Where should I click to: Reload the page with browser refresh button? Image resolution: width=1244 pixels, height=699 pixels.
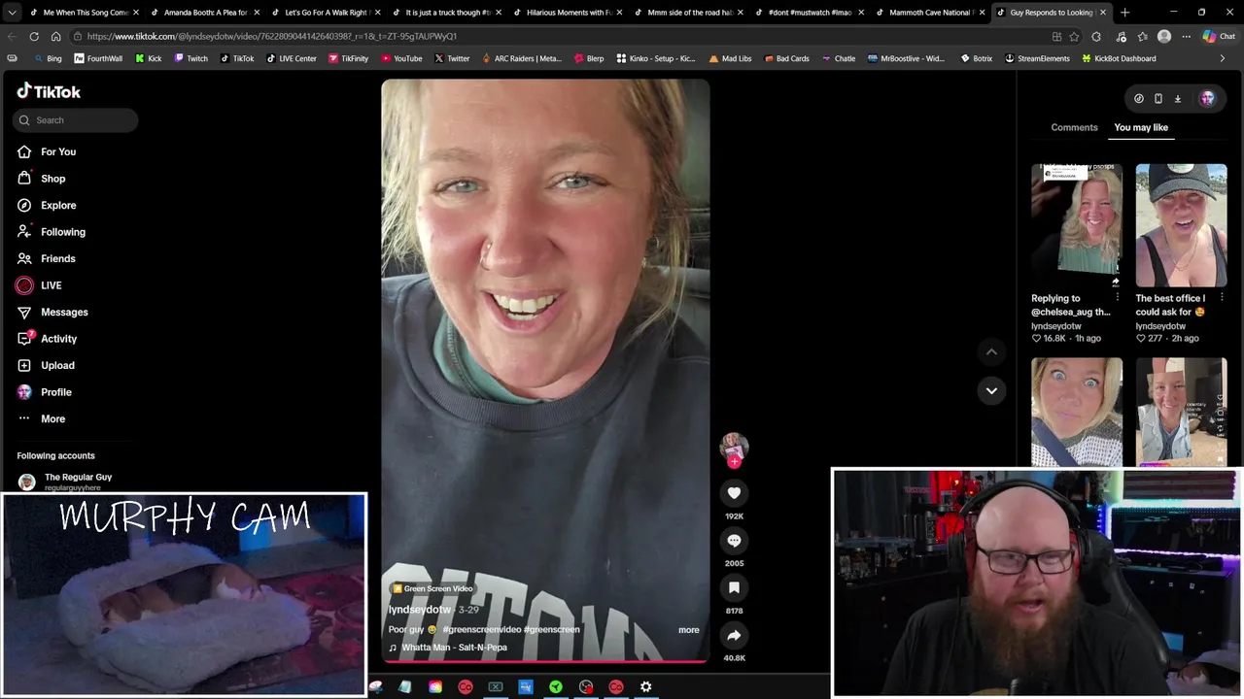tap(34, 36)
